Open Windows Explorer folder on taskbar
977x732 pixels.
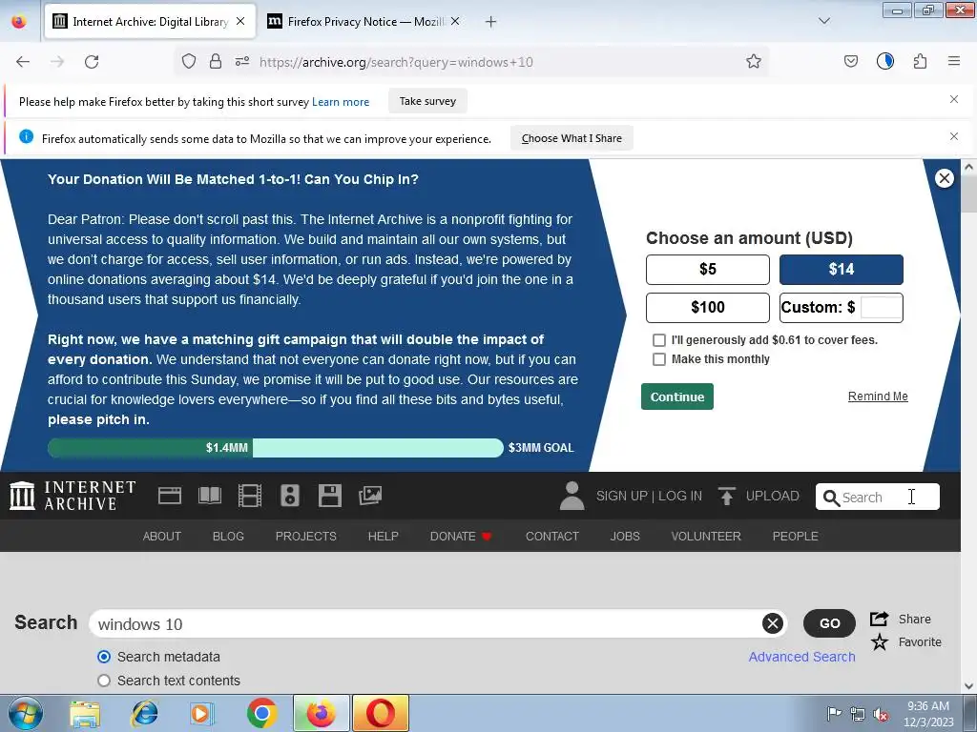coord(85,713)
